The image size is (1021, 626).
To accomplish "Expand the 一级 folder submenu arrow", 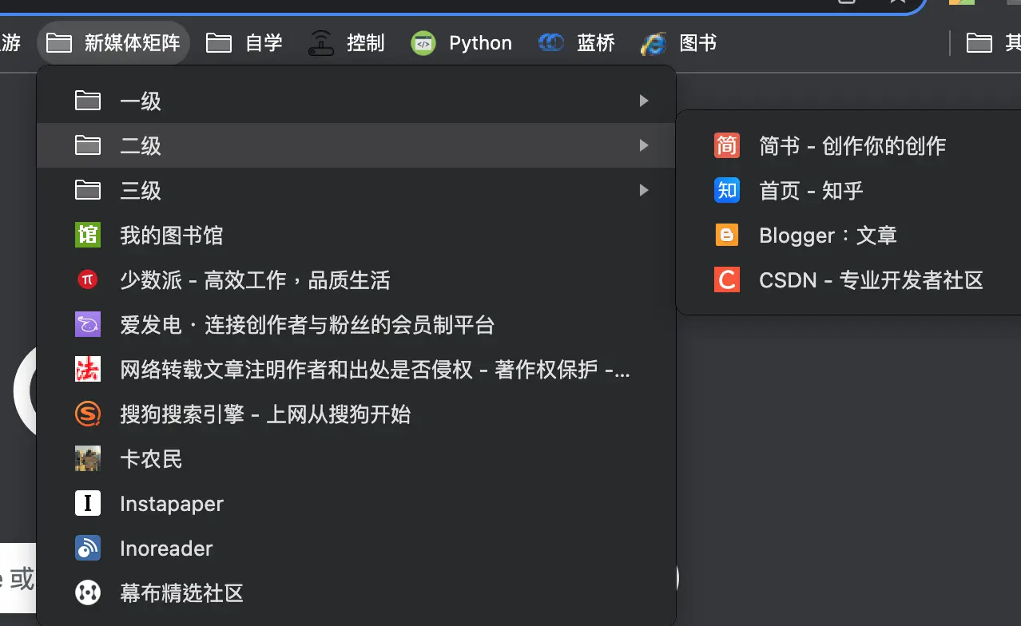I will click(644, 101).
